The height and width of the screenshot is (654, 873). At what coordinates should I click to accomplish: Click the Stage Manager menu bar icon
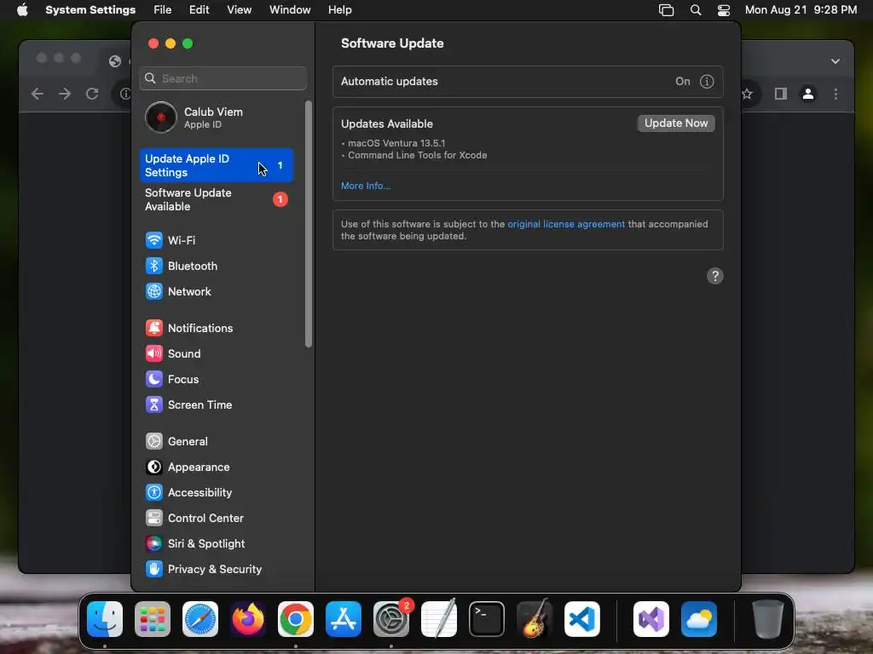tap(666, 10)
